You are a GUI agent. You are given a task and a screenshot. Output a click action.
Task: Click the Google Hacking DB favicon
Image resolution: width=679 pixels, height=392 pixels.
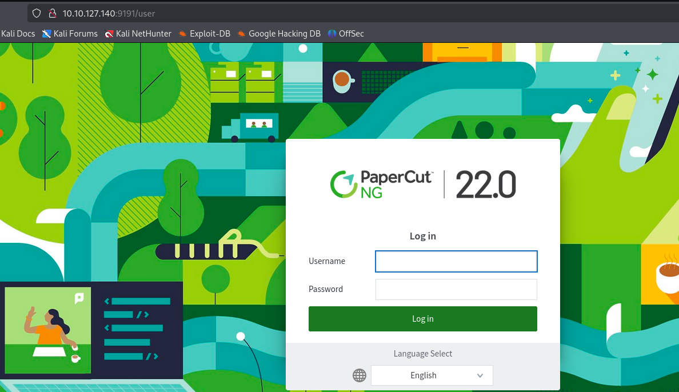click(242, 34)
